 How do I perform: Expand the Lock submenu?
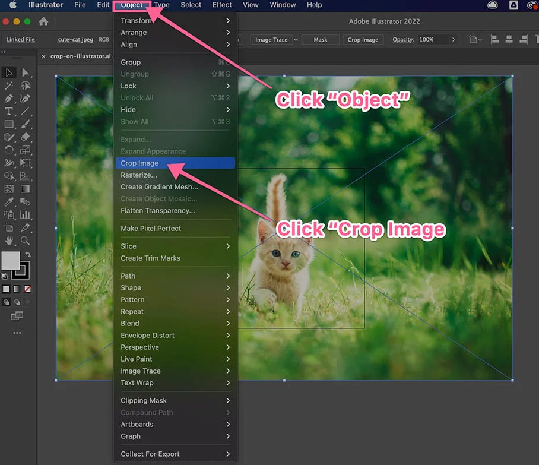(x=175, y=86)
